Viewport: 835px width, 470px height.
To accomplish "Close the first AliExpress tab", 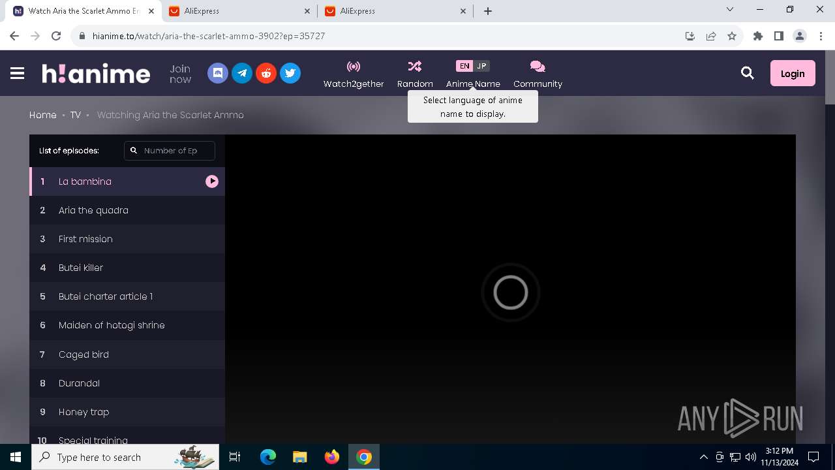I will pos(308,11).
